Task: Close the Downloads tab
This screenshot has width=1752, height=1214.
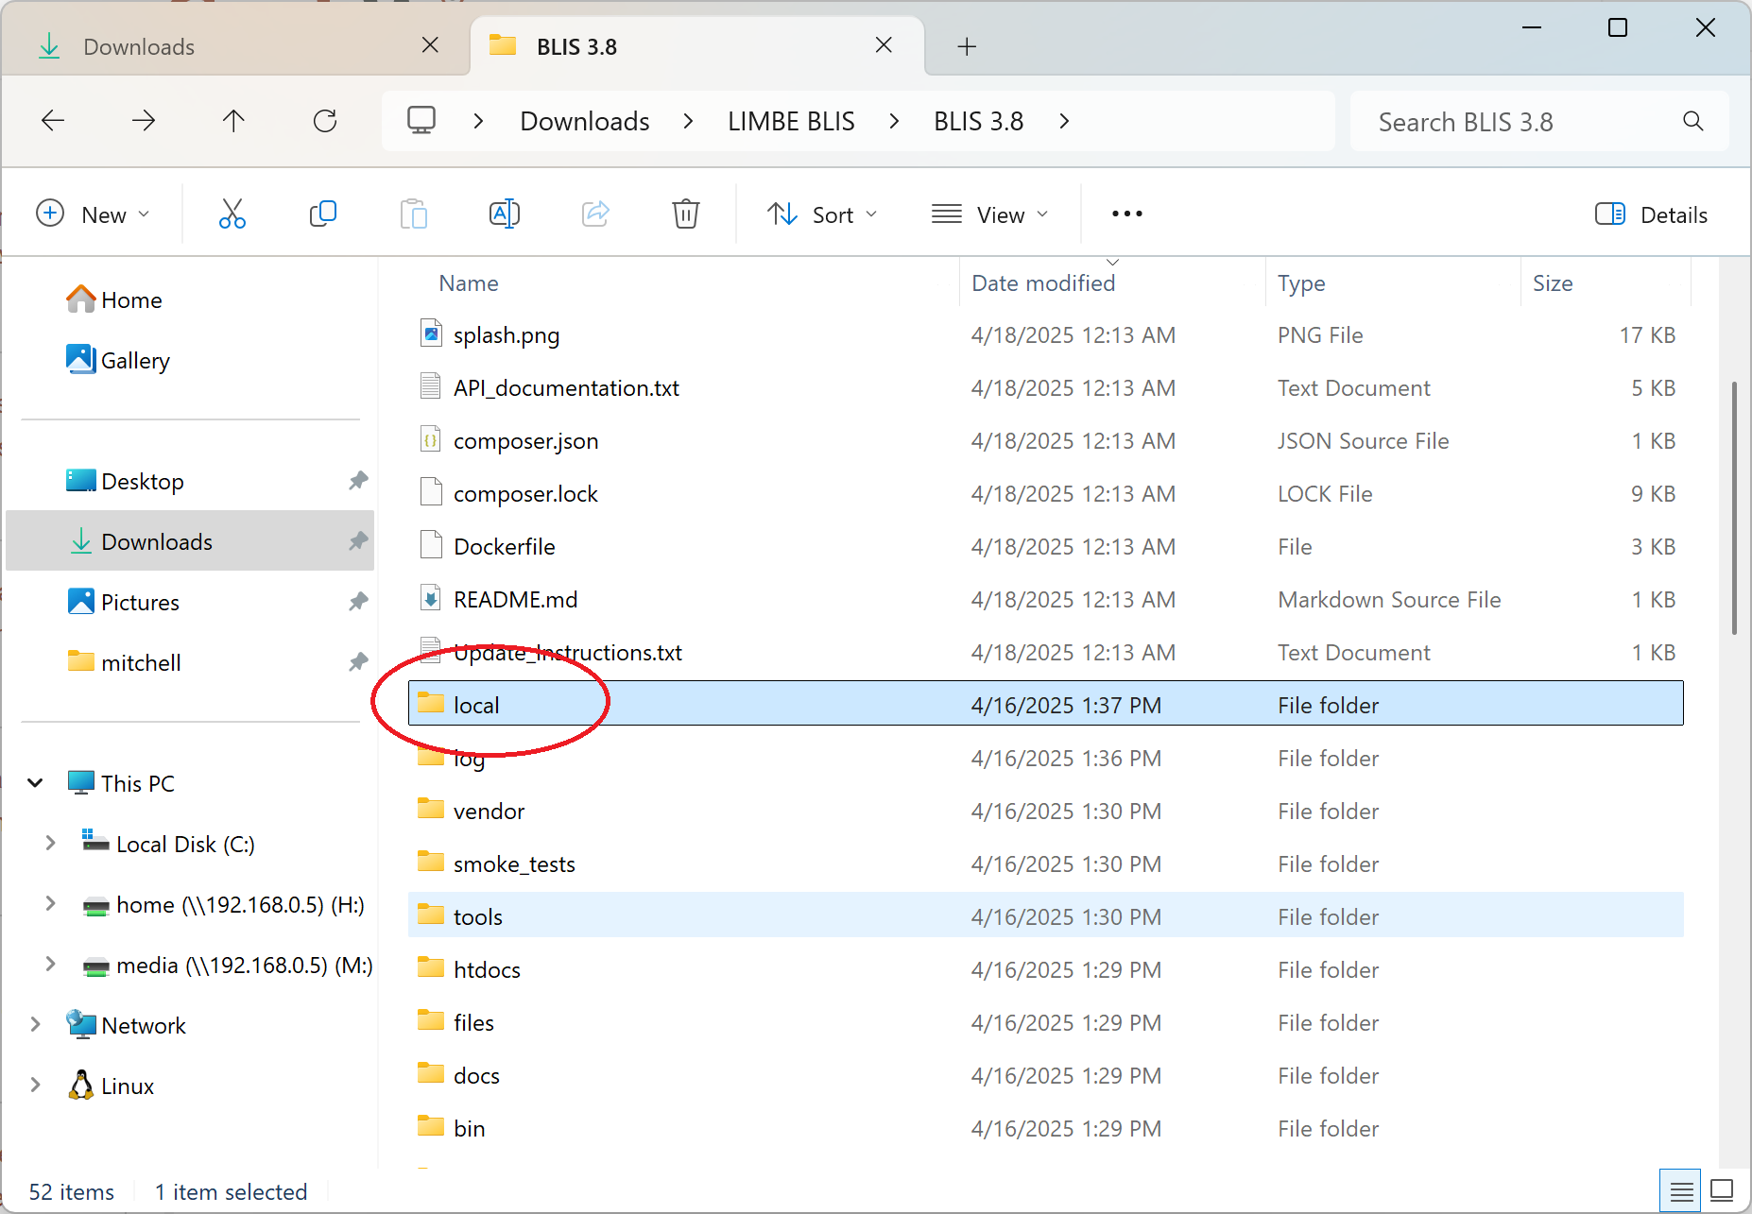Action: point(430,45)
